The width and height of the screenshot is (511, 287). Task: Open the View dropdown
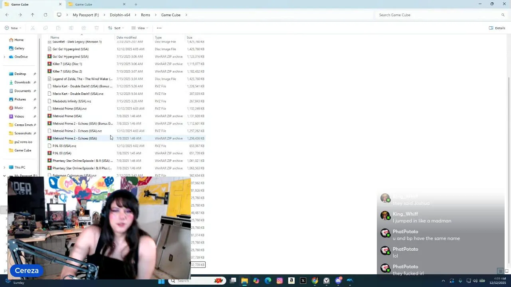[x=140, y=28]
